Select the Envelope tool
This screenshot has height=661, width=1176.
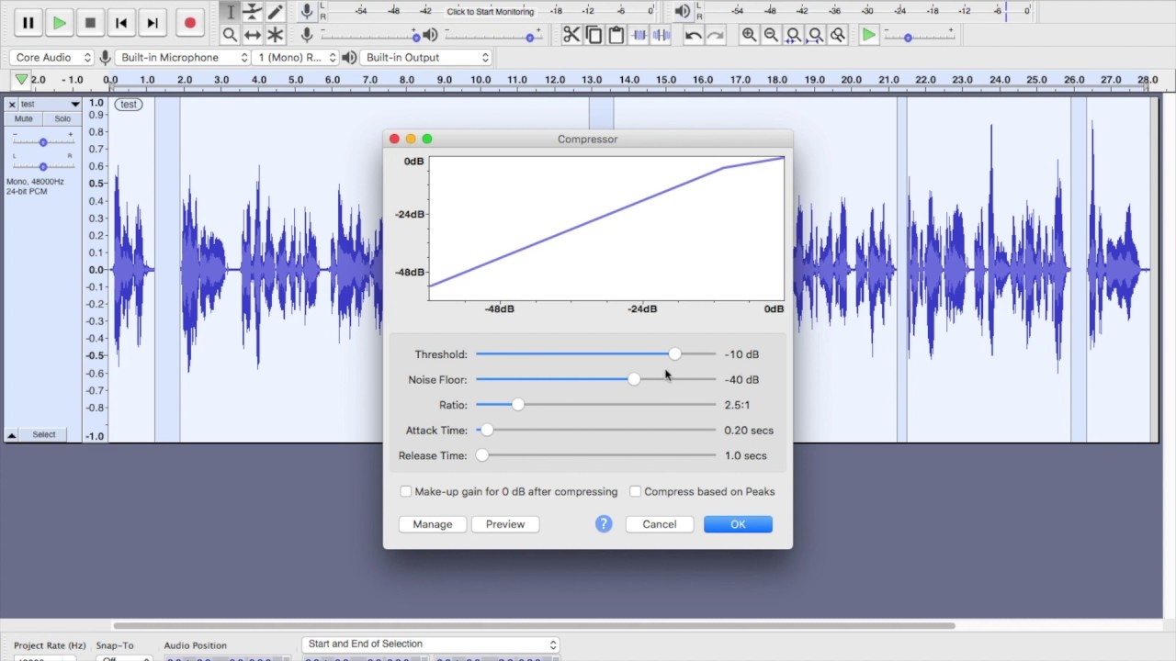(253, 12)
